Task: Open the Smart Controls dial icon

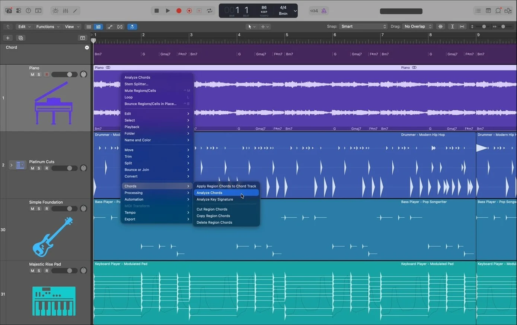Action: [x=55, y=11]
